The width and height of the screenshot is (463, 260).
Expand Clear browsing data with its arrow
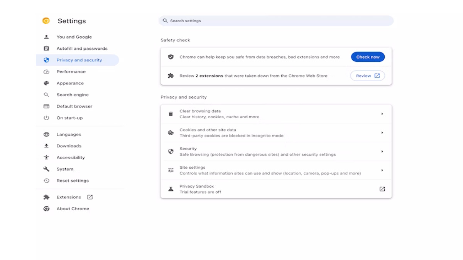click(382, 114)
